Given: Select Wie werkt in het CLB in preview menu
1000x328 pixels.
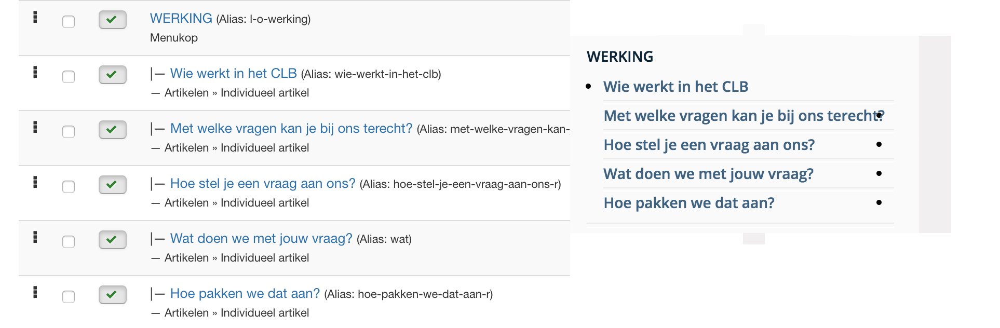Looking at the screenshot, I should tap(675, 87).
